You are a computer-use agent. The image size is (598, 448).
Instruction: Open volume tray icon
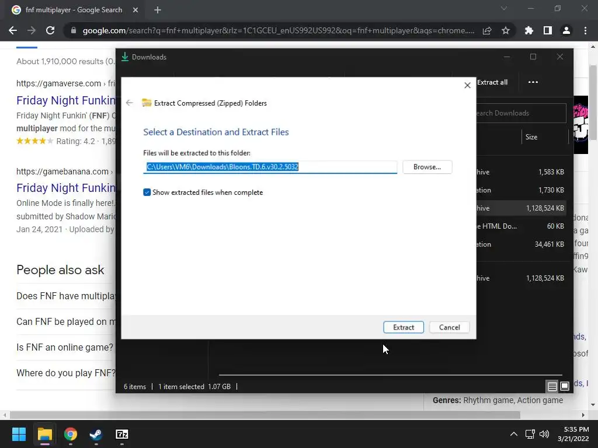pos(544,434)
